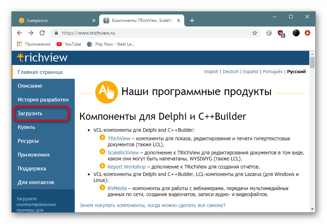Click the arrow bullet beside RVMedia
Image resolution: width=327 pixels, height=224 pixels.
coord(102,187)
